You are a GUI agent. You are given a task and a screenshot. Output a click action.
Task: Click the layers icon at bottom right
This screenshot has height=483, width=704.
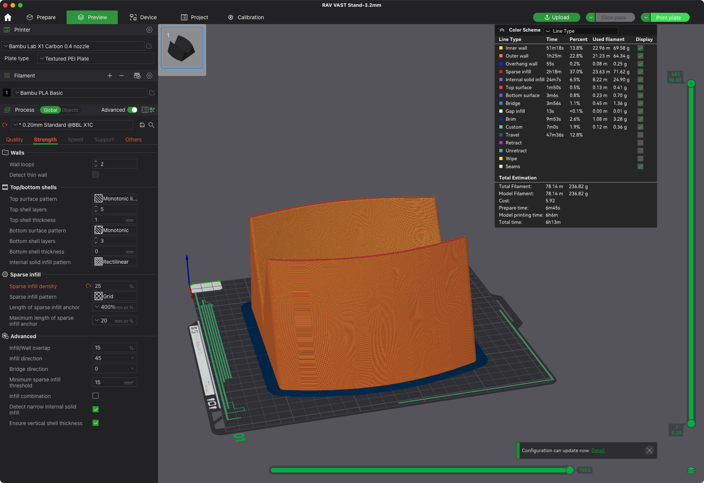click(x=691, y=470)
